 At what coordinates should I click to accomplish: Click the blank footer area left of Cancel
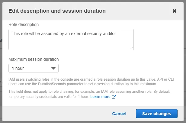(x=54, y=114)
